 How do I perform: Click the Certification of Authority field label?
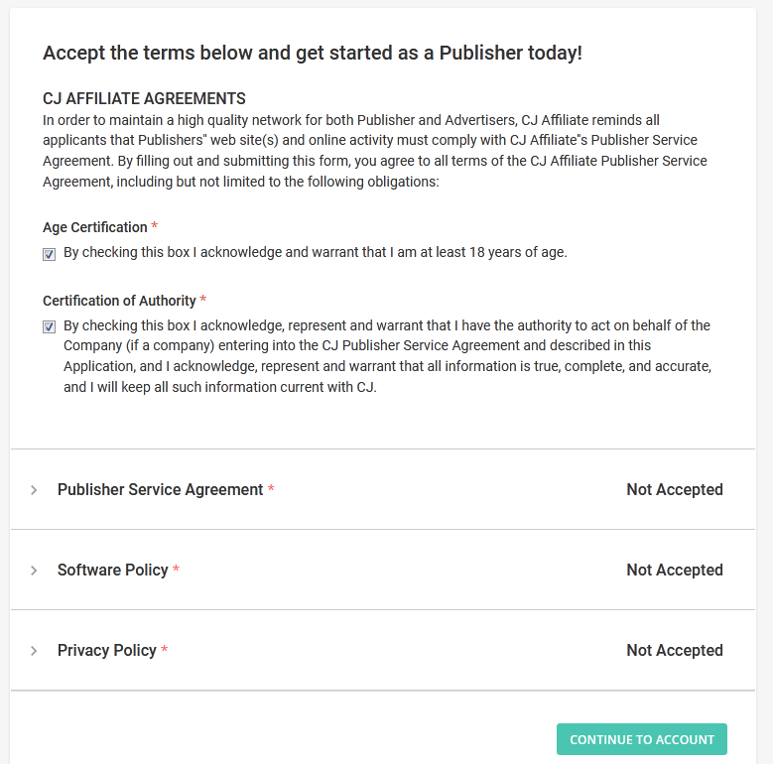point(119,300)
